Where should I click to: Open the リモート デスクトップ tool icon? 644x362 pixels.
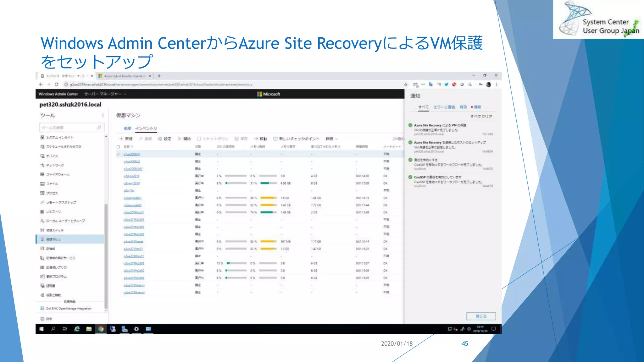point(42,202)
